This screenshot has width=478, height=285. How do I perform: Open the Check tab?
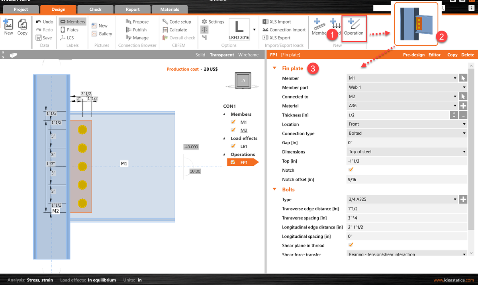click(x=95, y=9)
